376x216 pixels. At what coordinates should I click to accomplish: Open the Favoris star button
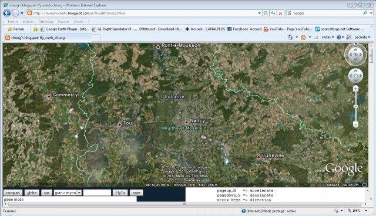[x=16, y=29]
